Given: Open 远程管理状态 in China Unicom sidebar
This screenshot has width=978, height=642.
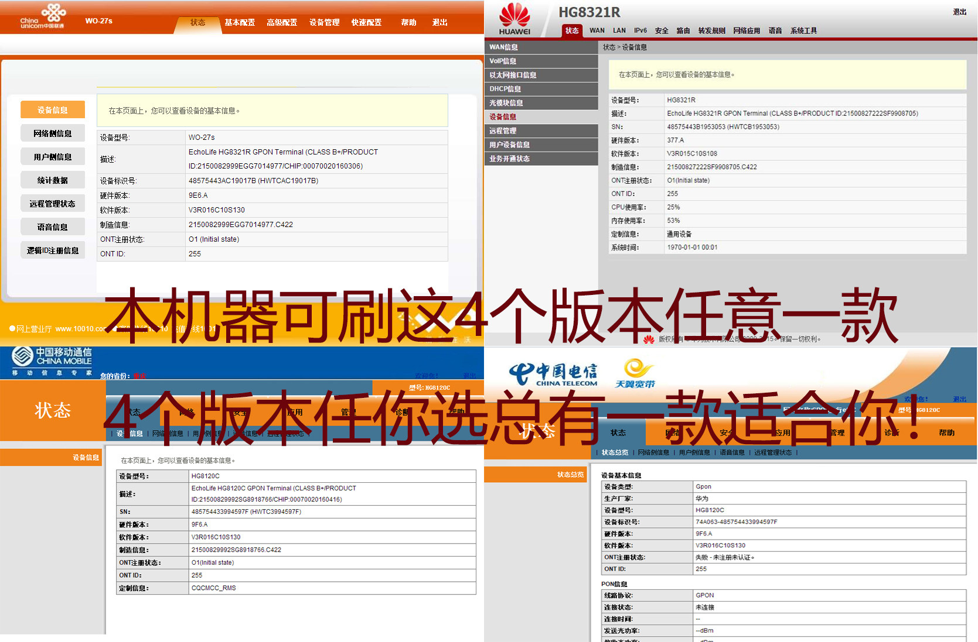Looking at the screenshot, I should [x=53, y=203].
